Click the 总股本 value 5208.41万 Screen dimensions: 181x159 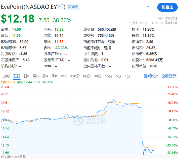[154, 60]
